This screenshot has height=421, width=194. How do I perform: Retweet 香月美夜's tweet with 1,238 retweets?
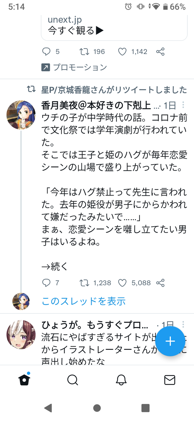coord(84,283)
